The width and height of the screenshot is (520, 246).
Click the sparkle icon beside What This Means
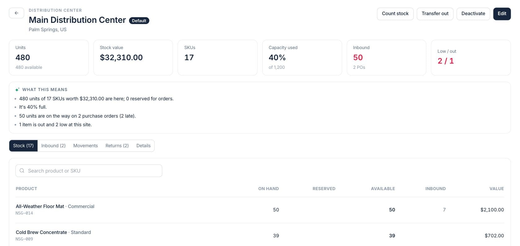click(17, 90)
